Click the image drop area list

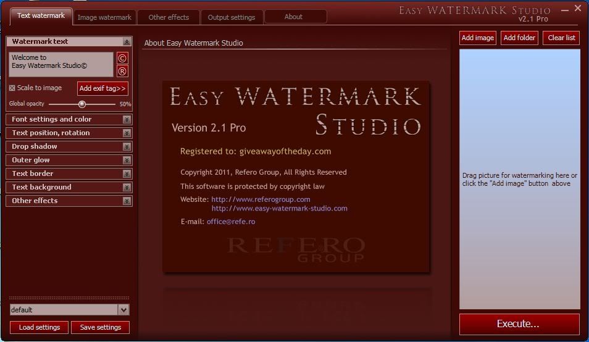[x=519, y=179]
